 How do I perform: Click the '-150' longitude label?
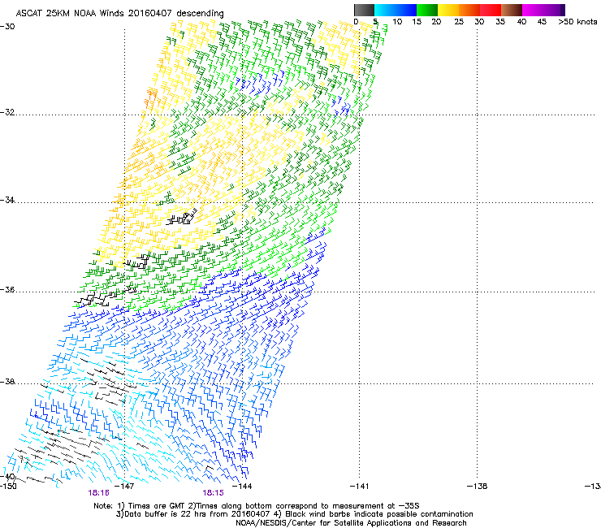point(8,487)
